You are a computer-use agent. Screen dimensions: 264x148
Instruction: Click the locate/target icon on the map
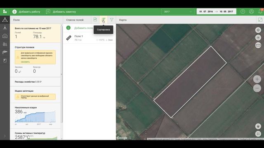click(258, 37)
